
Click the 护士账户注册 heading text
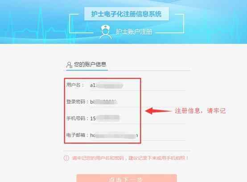134,32
